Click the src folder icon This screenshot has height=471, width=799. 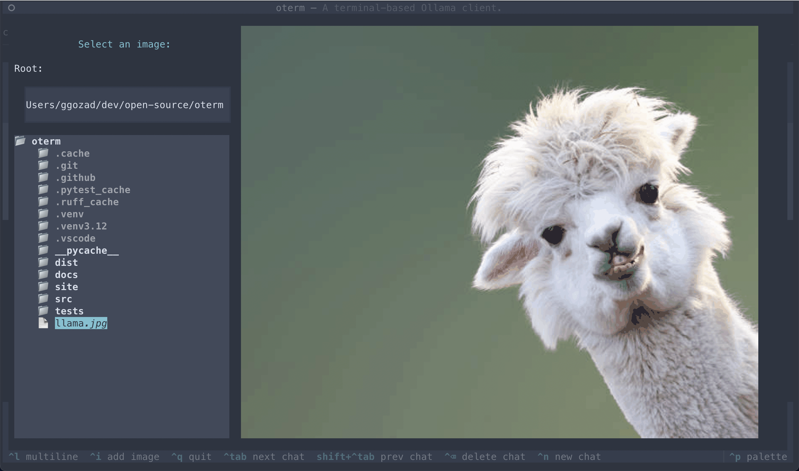coord(43,299)
